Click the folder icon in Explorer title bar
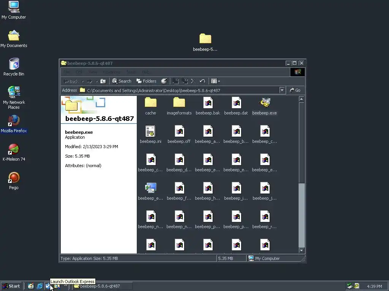Viewport: 389px width, 291px height. [x=64, y=63]
